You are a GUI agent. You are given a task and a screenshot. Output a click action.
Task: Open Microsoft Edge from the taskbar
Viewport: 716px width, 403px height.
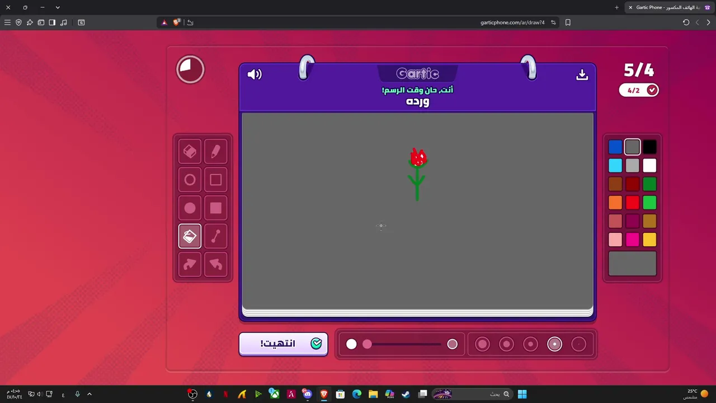point(356,394)
